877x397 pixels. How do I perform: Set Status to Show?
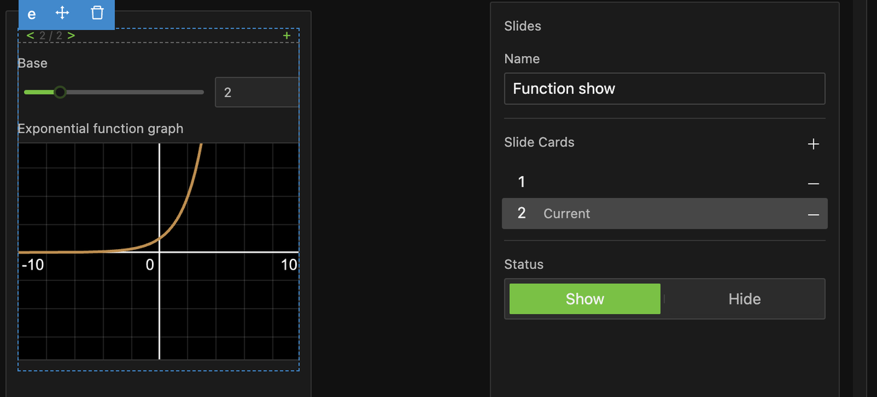(584, 299)
